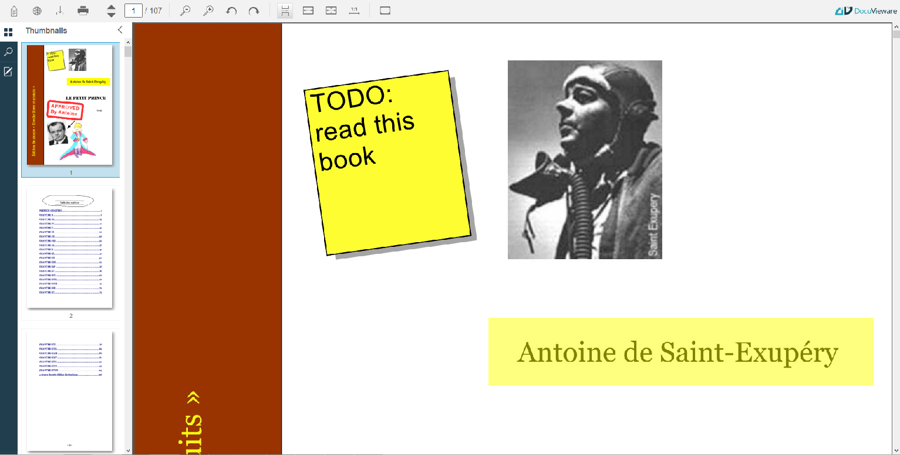Open a document from URL with the globe icon

pyautogui.click(x=37, y=11)
